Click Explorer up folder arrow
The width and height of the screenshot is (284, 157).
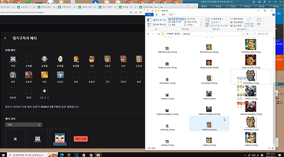click(x=159, y=34)
